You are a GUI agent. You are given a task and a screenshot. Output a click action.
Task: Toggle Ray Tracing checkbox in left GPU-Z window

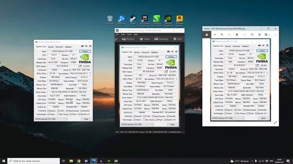(58, 114)
